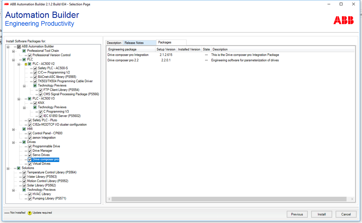This screenshot has width=362, height=223.
Task: Toggle the Professional Version Control checkbox
Action: point(30,55)
